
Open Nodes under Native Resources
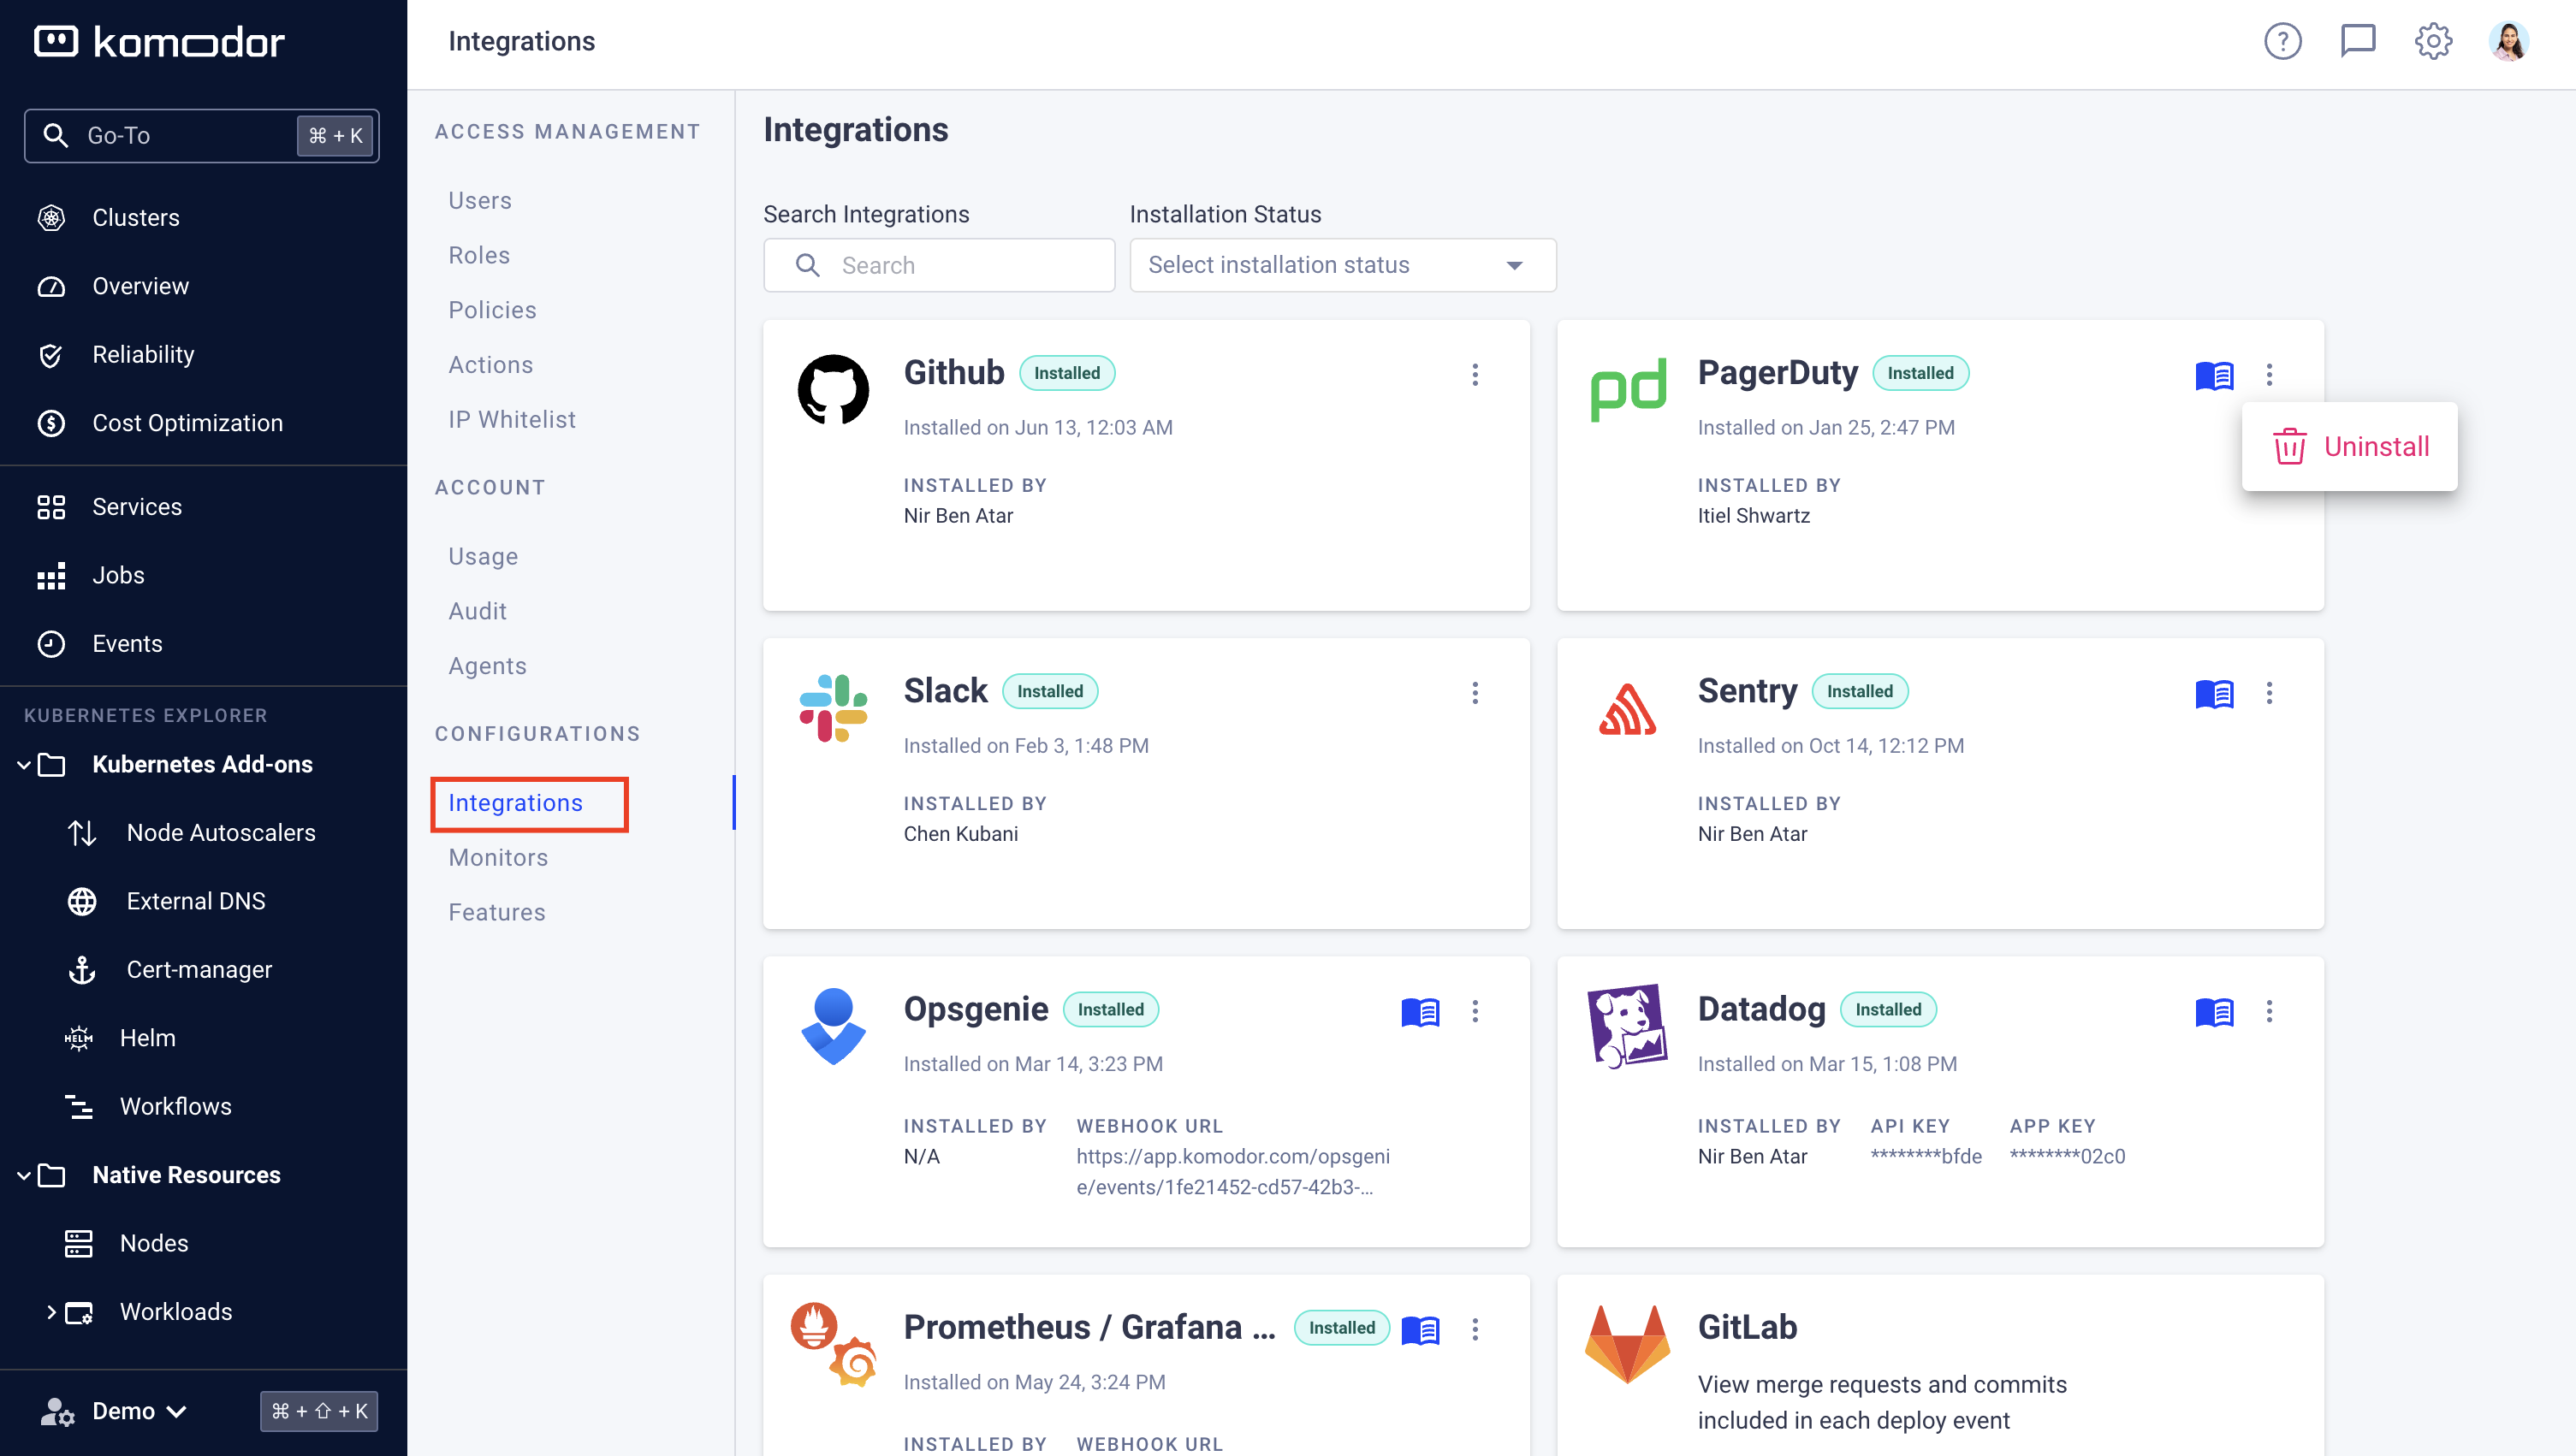pos(153,1243)
